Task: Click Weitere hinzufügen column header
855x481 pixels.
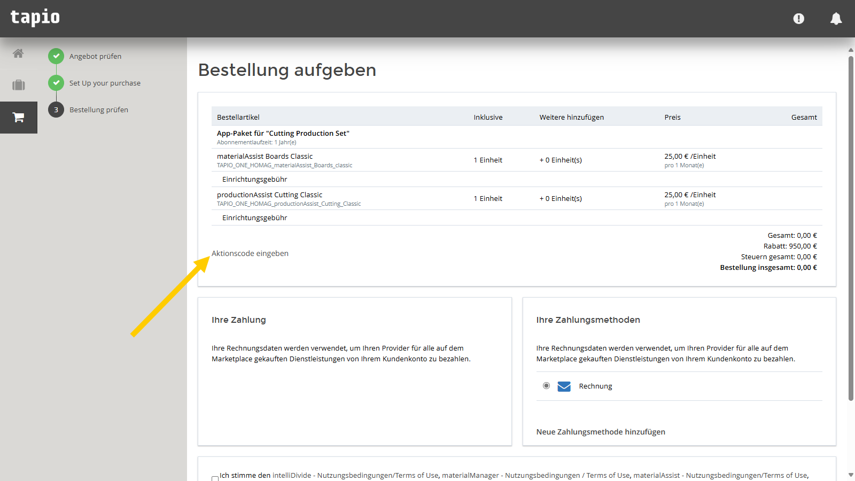Action: tap(571, 117)
